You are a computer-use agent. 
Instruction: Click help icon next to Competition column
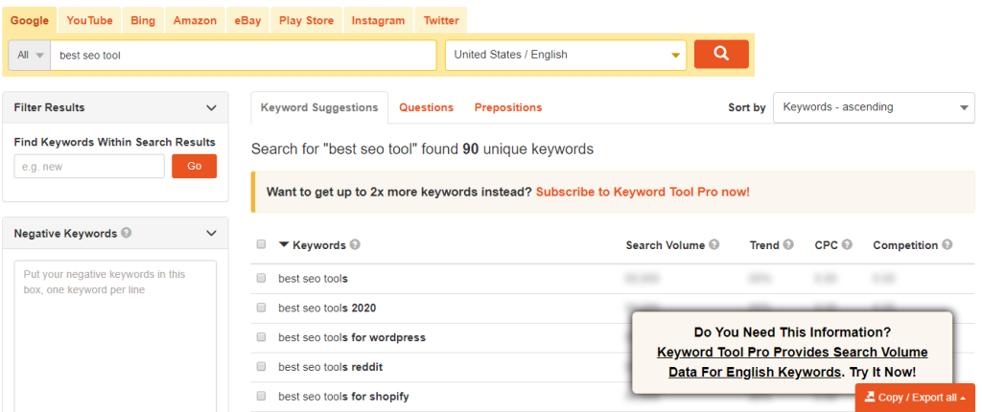947,245
